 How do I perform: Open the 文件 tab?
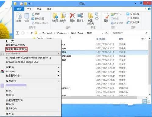pyautogui.click(x=19, y=9)
